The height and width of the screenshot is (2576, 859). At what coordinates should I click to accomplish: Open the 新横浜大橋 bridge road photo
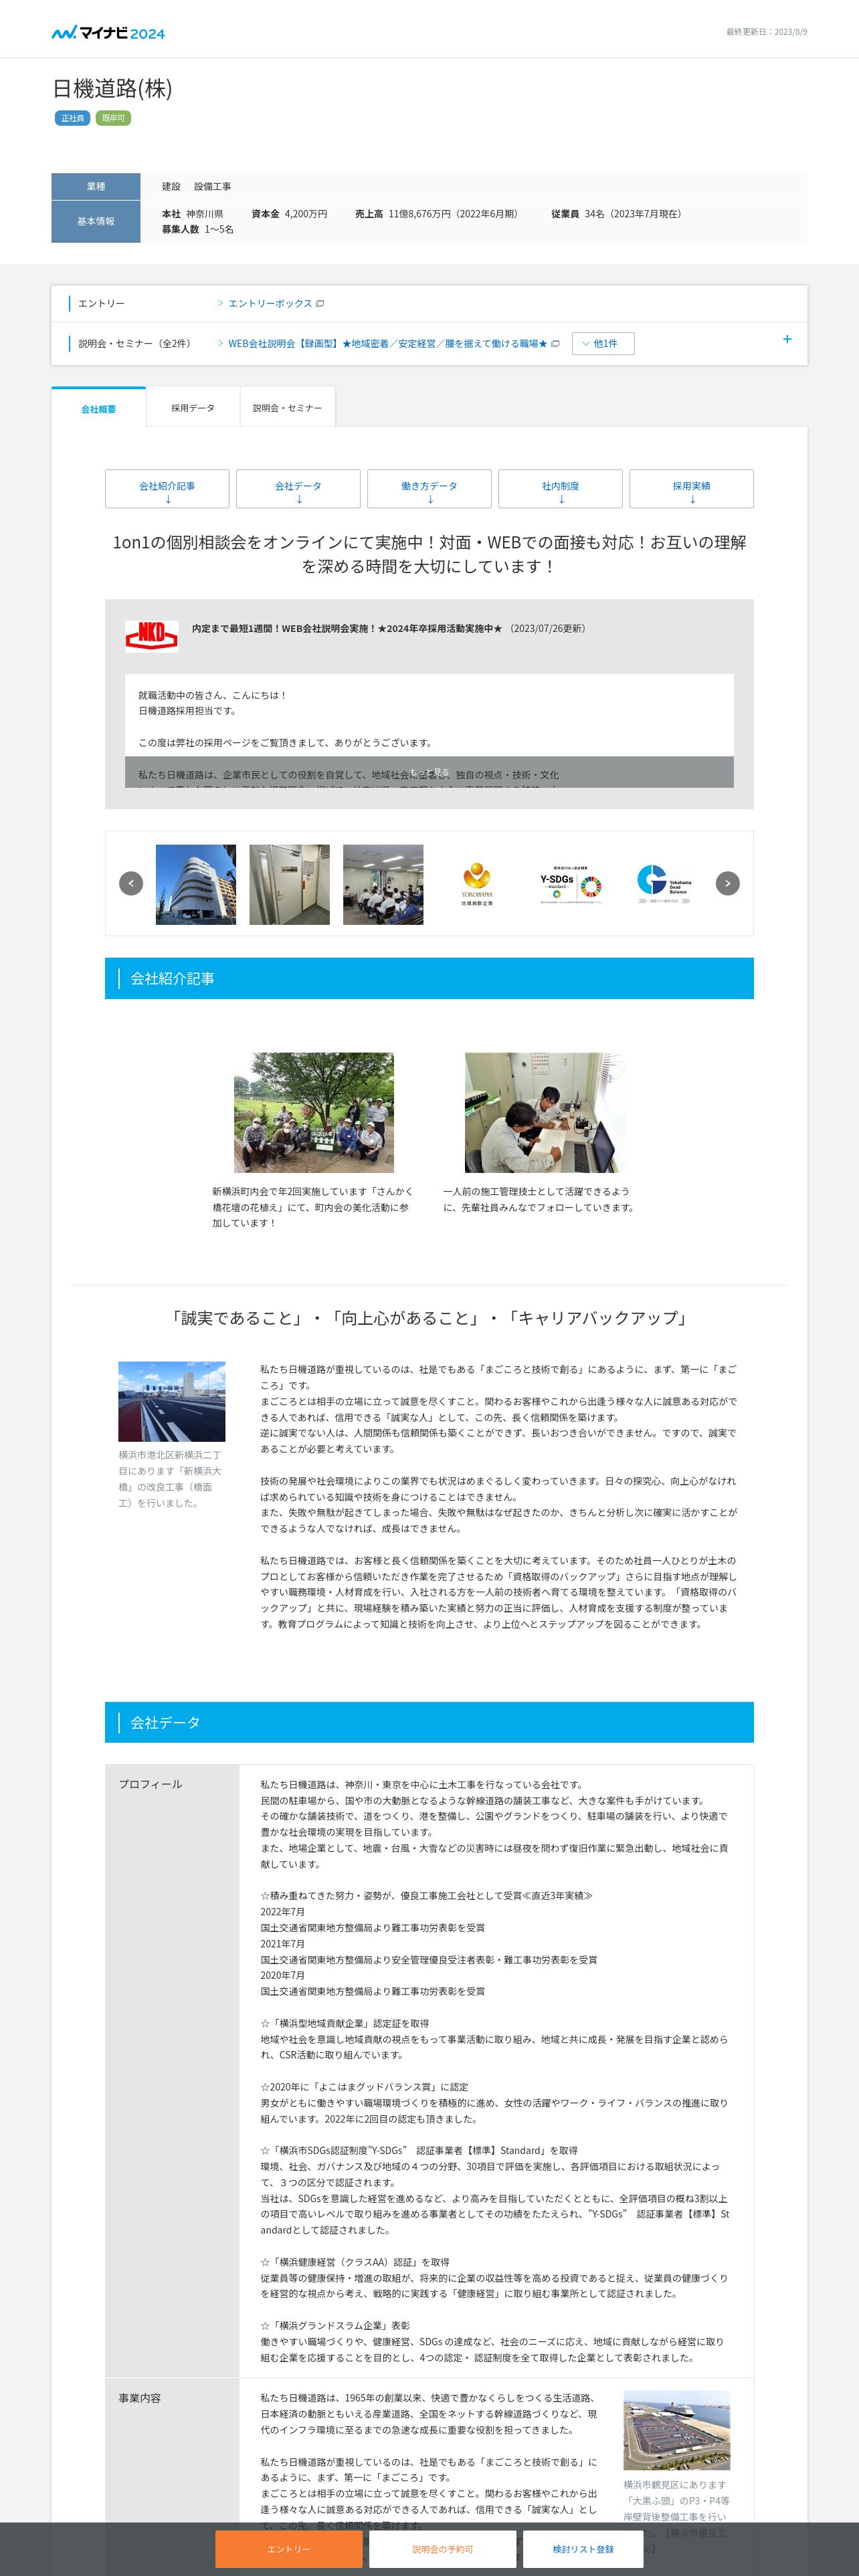(x=172, y=1401)
